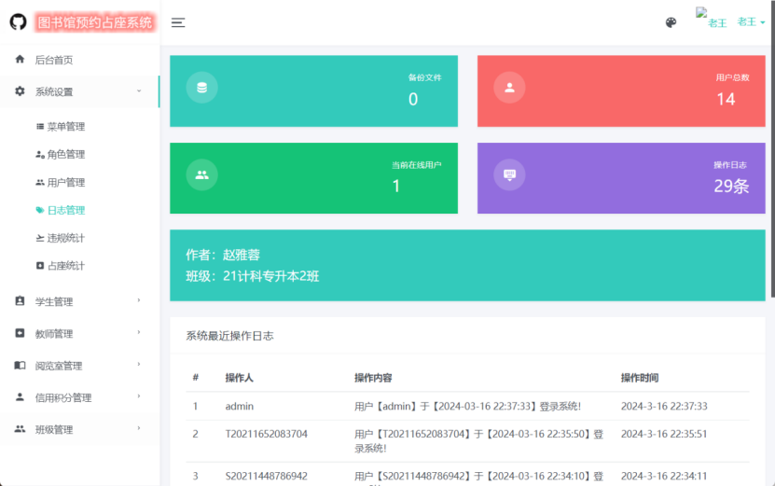The image size is (775, 486).
Task: Open the 老王 user dropdown
Action: [x=752, y=21]
